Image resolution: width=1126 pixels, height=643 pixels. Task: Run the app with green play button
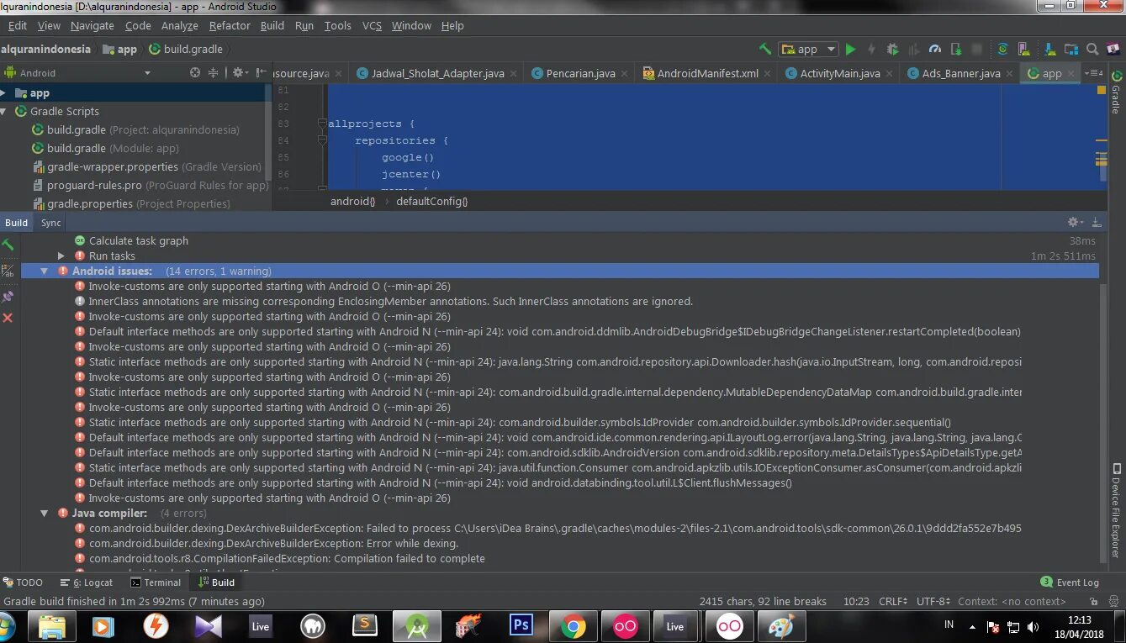click(850, 49)
